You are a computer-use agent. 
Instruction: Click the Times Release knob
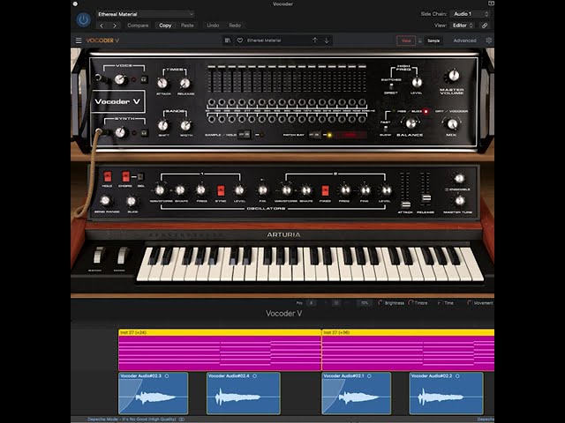tap(185, 84)
